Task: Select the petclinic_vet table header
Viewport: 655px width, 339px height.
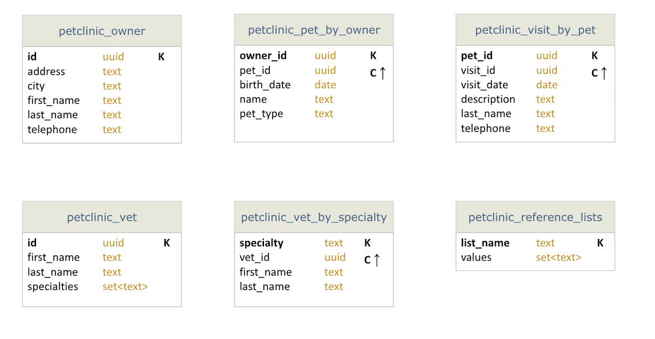Action: click(102, 218)
